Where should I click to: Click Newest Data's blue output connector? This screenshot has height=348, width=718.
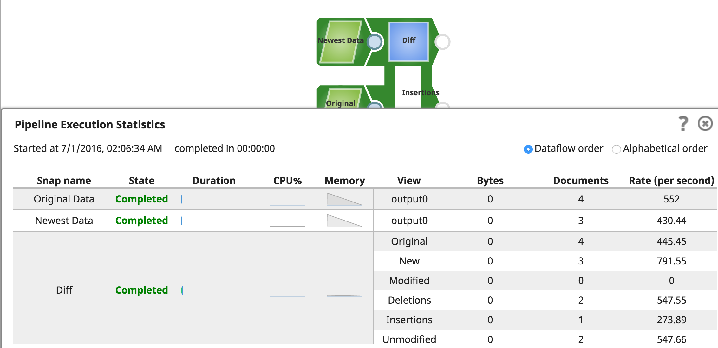[x=375, y=42]
